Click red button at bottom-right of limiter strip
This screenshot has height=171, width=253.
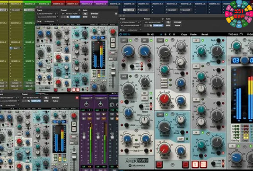[185, 164]
